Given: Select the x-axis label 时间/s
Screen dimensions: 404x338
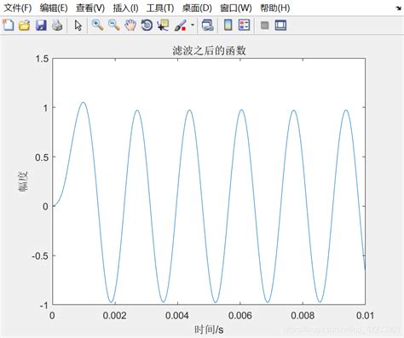Looking at the screenshot, I should (209, 329).
